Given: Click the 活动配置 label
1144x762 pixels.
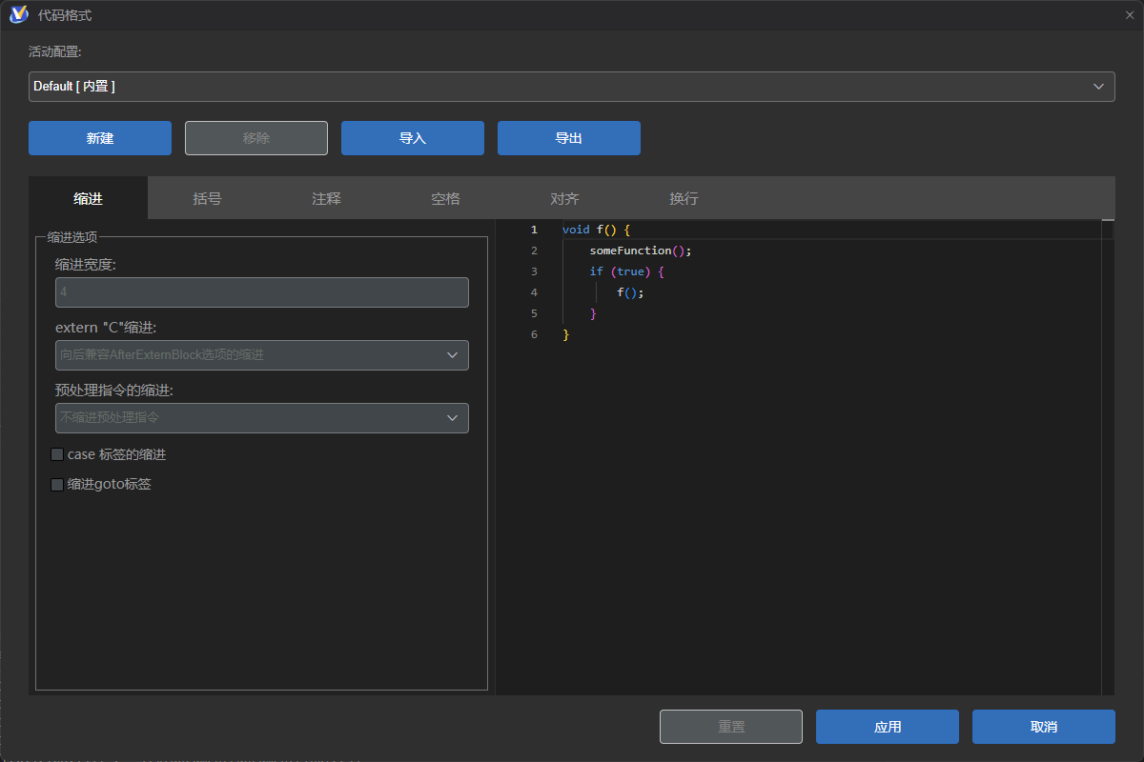Looking at the screenshot, I should [55, 51].
